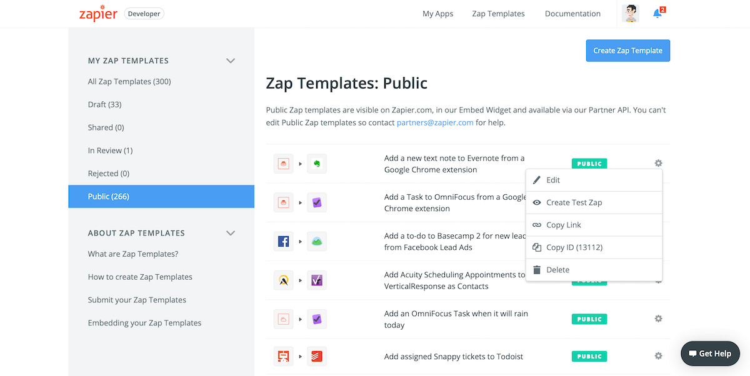Click 'Add assigned Snappy tickets to Todoist' title
The height and width of the screenshot is (376, 750).
[x=454, y=357]
